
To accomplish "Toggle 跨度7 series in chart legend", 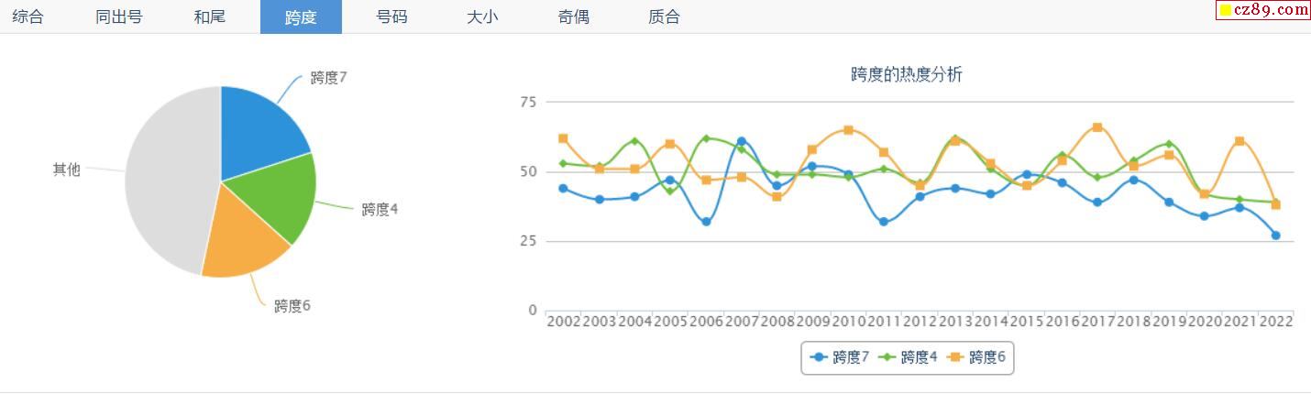I will click(841, 357).
